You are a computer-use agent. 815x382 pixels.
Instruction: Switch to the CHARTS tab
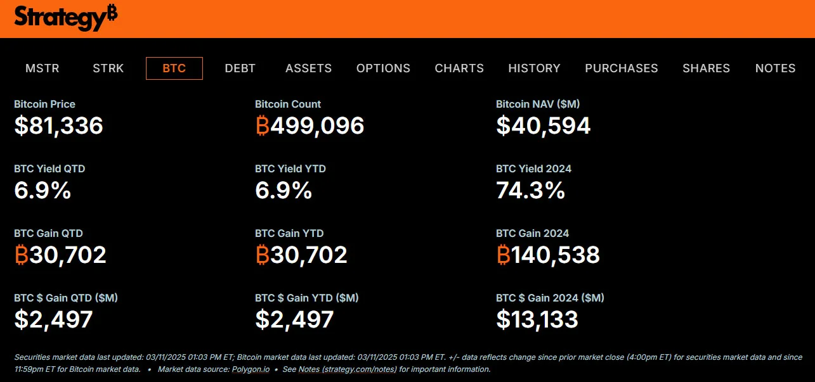459,68
